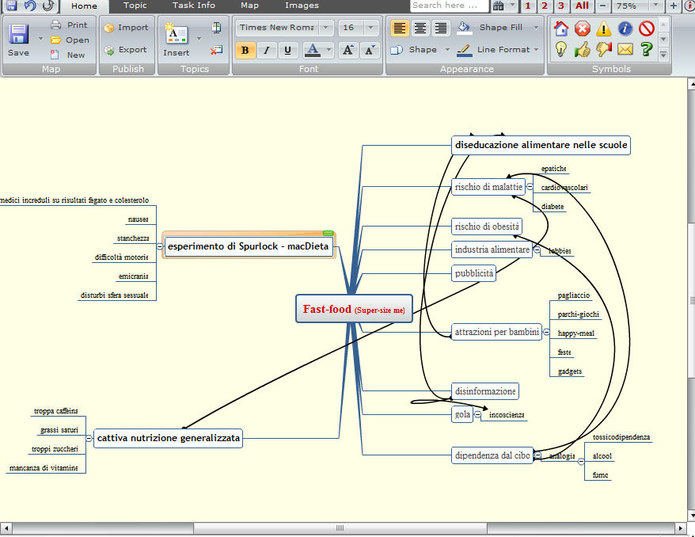Click the increase font size icon
The width and height of the screenshot is (695, 537).
(x=348, y=50)
